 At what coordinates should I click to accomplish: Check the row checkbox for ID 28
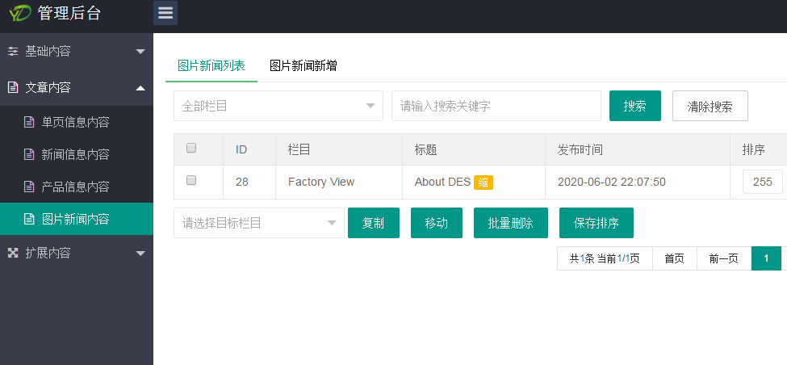tap(191, 180)
